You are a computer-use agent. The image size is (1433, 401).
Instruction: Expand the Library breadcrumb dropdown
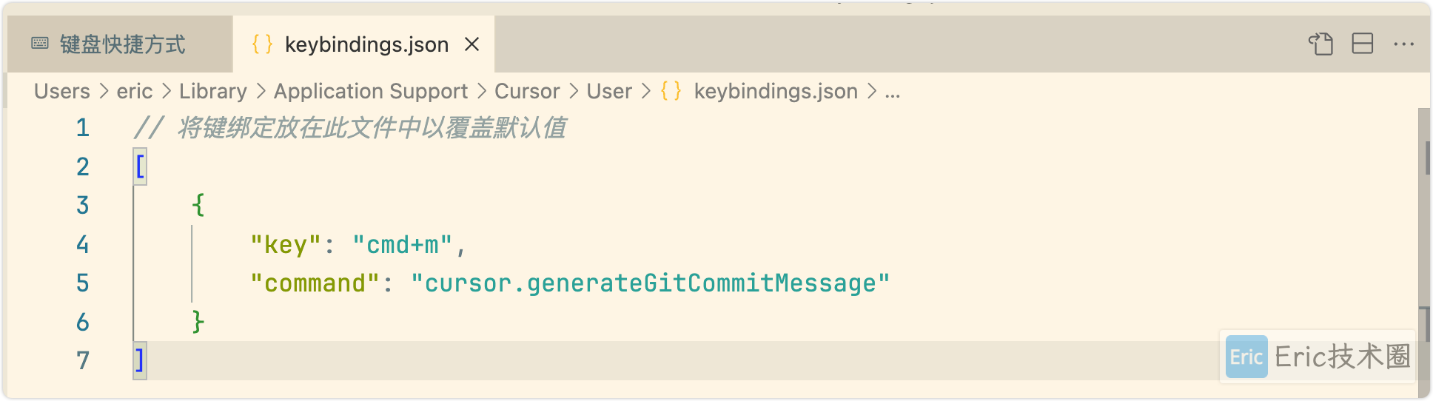[x=212, y=91]
